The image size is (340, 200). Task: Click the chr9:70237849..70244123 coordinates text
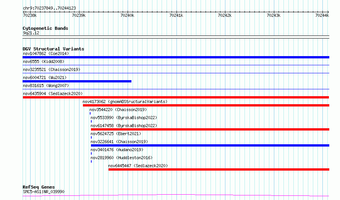49,8
